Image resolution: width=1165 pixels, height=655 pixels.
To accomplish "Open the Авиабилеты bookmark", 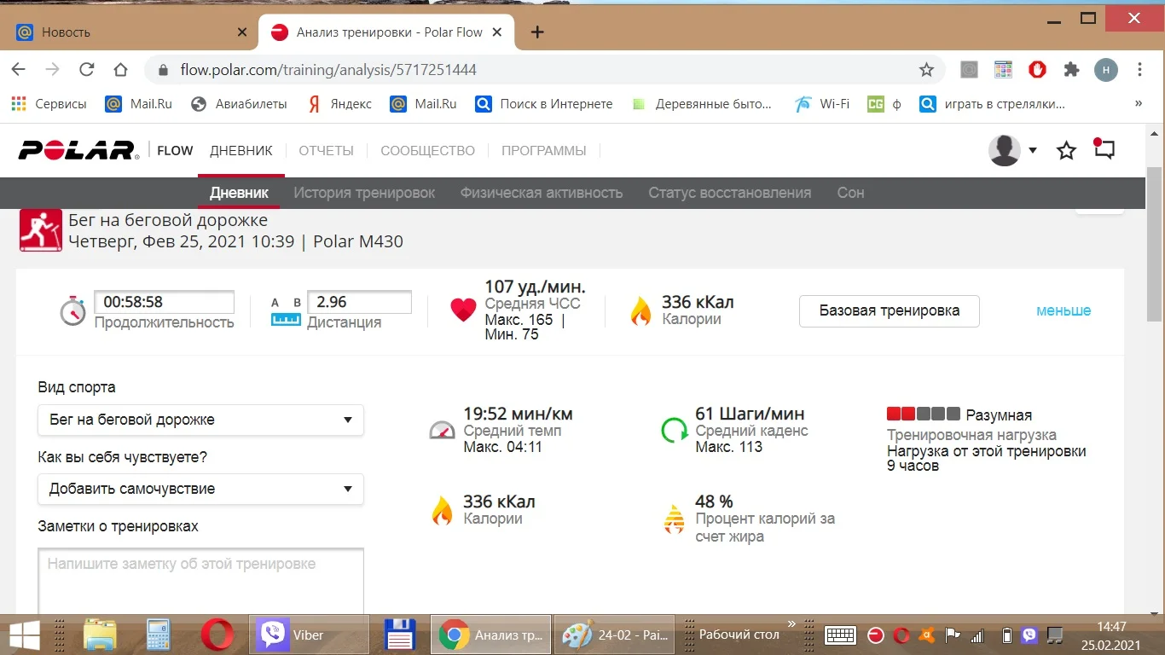I will tap(239, 104).
